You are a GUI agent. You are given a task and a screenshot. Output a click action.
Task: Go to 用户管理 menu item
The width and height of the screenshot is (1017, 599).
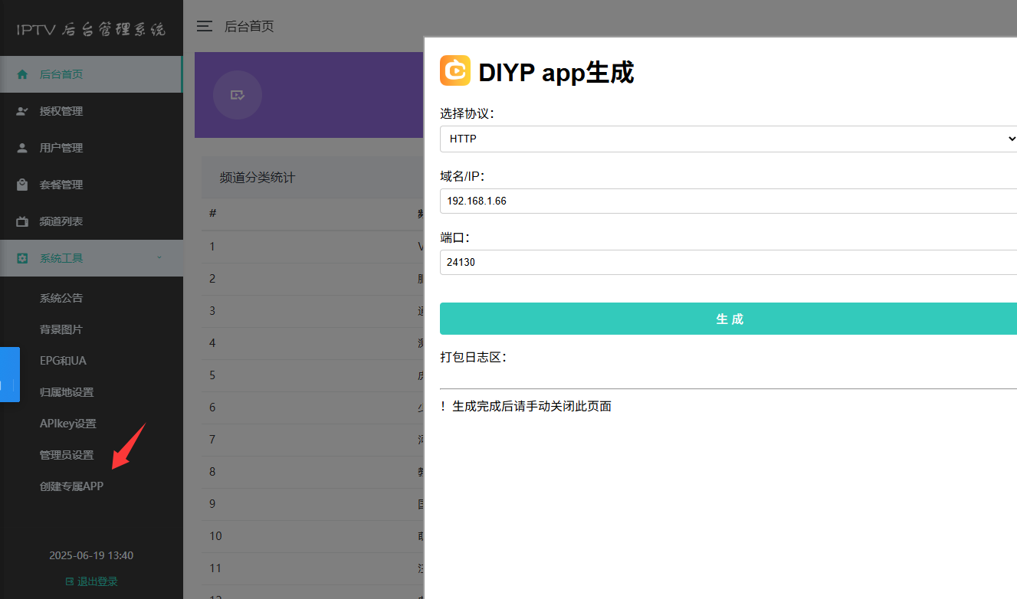(x=91, y=148)
